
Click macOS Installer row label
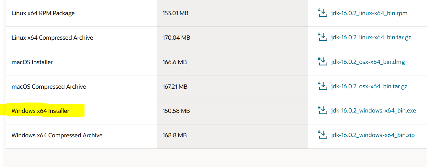point(32,62)
